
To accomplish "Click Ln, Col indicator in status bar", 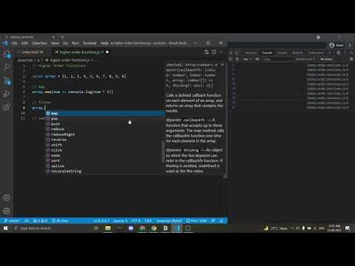I will [101, 221].
